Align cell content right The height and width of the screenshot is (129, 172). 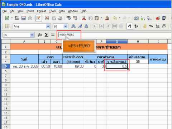coord(108,26)
